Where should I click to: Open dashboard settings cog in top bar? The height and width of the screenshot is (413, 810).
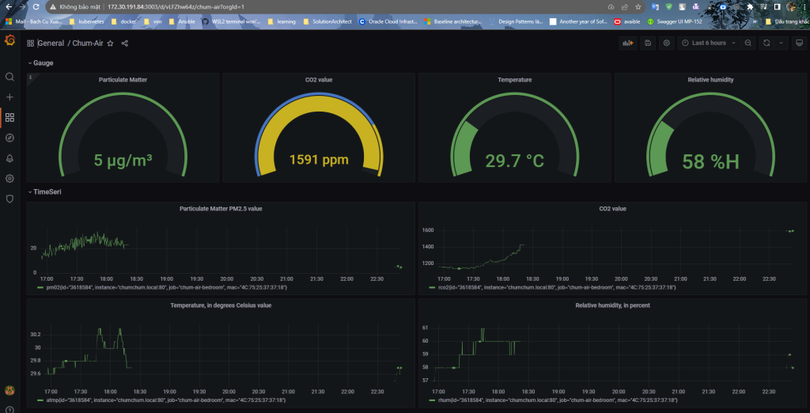coord(666,44)
